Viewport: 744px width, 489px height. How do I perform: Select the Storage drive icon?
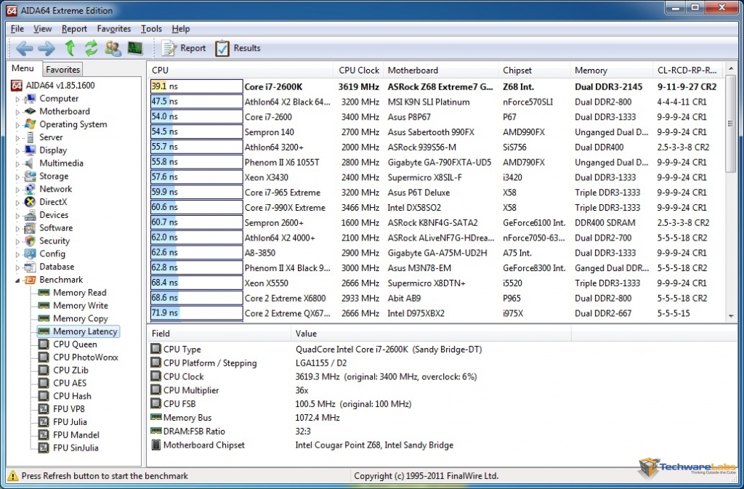[x=31, y=176]
